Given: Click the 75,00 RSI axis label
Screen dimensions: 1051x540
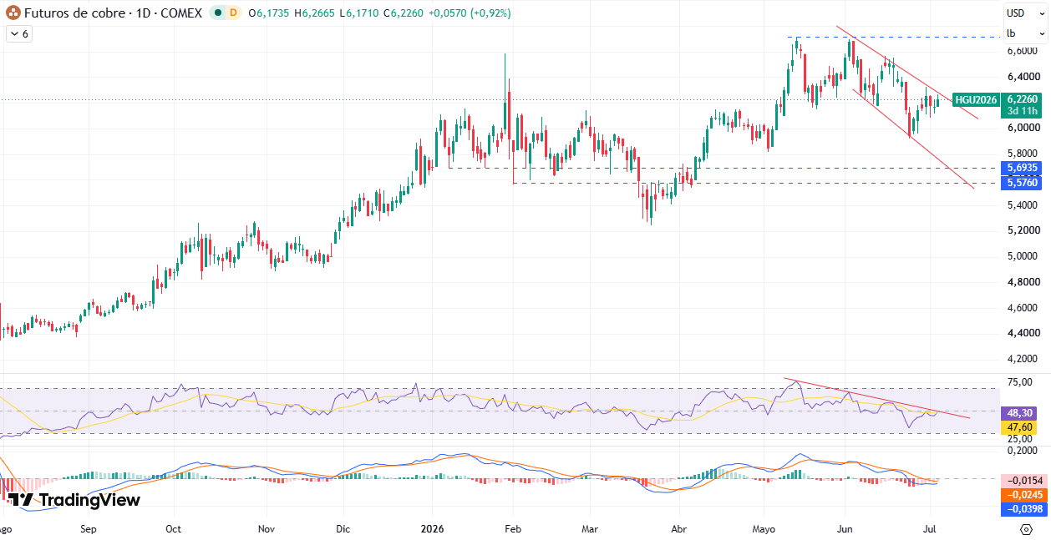Looking at the screenshot, I should pyautogui.click(x=1021, y=382).
